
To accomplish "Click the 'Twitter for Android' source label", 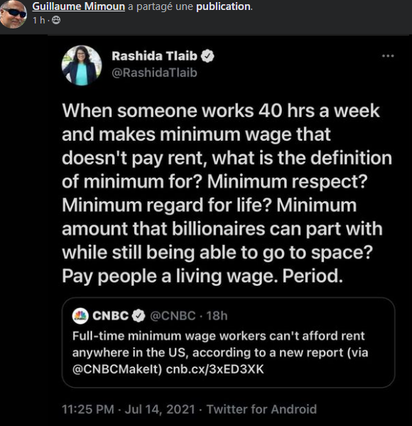I will [x=261, y=409].
